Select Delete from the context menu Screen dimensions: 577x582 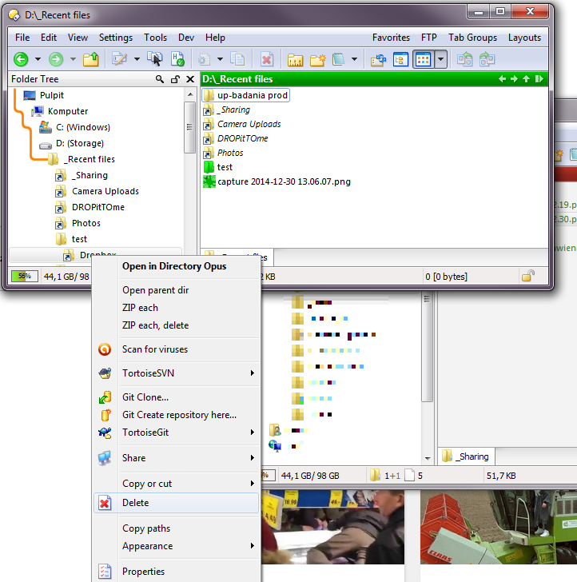135,503
